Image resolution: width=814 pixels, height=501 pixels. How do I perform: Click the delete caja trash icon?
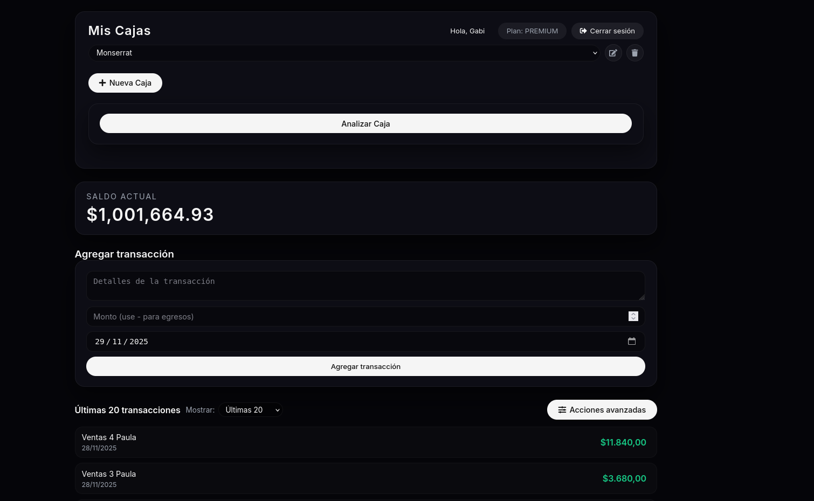[634, 53]
